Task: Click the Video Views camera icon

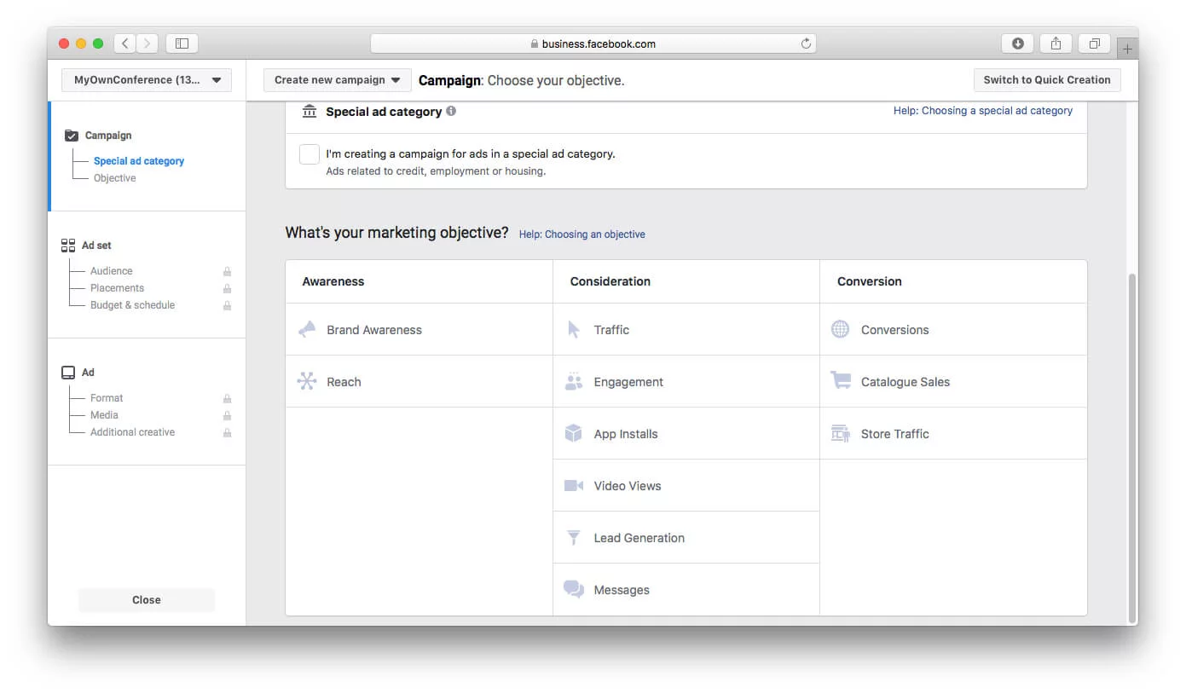Action: [572, 485]
